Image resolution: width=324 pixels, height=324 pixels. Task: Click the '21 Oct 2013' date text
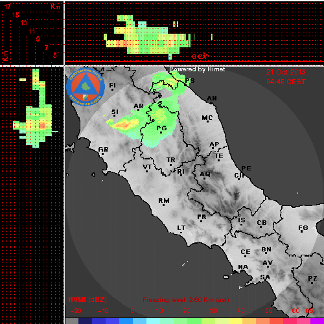(286, 72)
